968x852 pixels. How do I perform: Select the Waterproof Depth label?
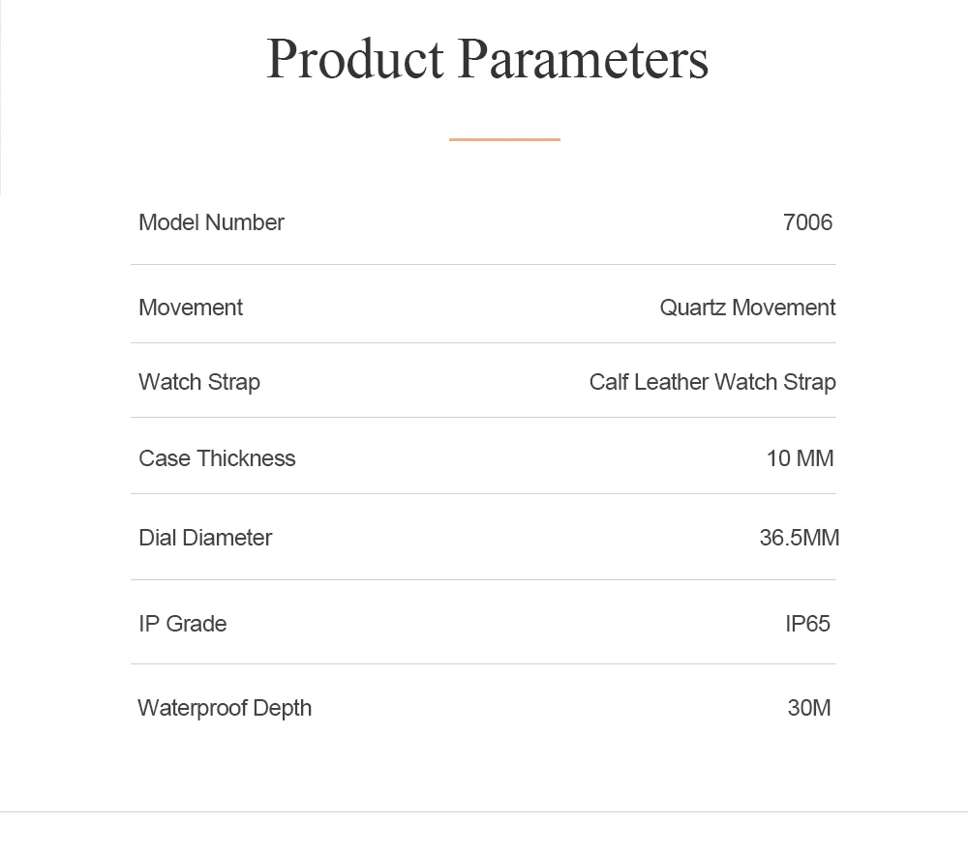(x=225, y=708)
